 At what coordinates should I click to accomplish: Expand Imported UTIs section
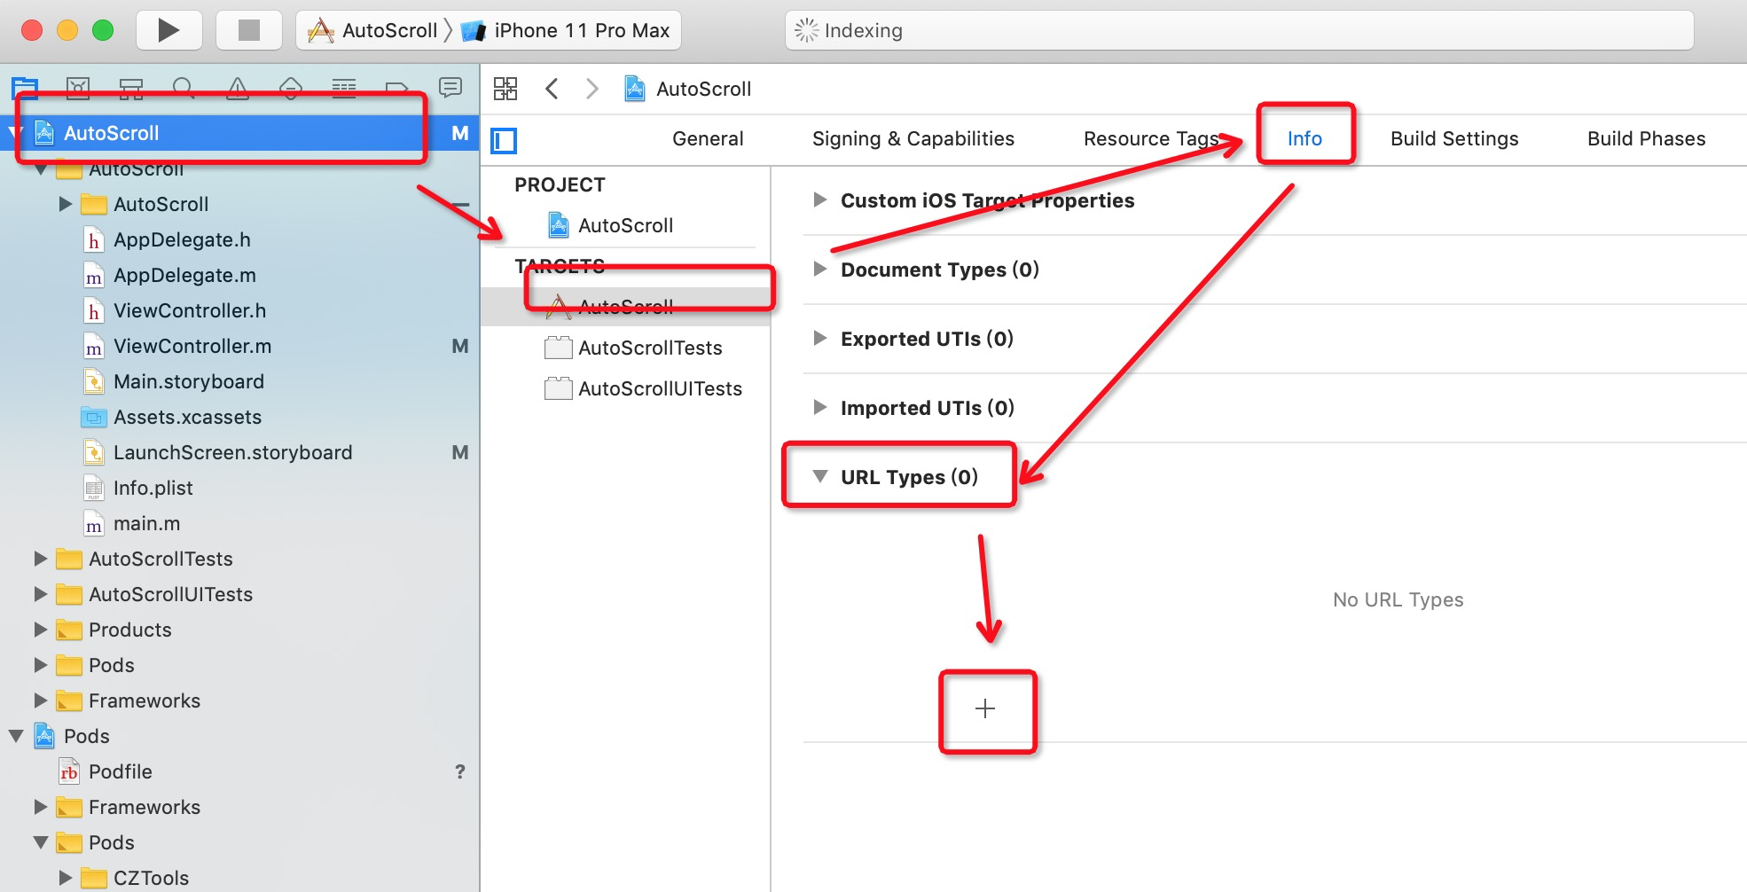click(819, 408)
